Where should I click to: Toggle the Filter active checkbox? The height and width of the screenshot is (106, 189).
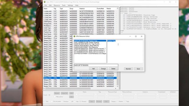coord(55,97)
